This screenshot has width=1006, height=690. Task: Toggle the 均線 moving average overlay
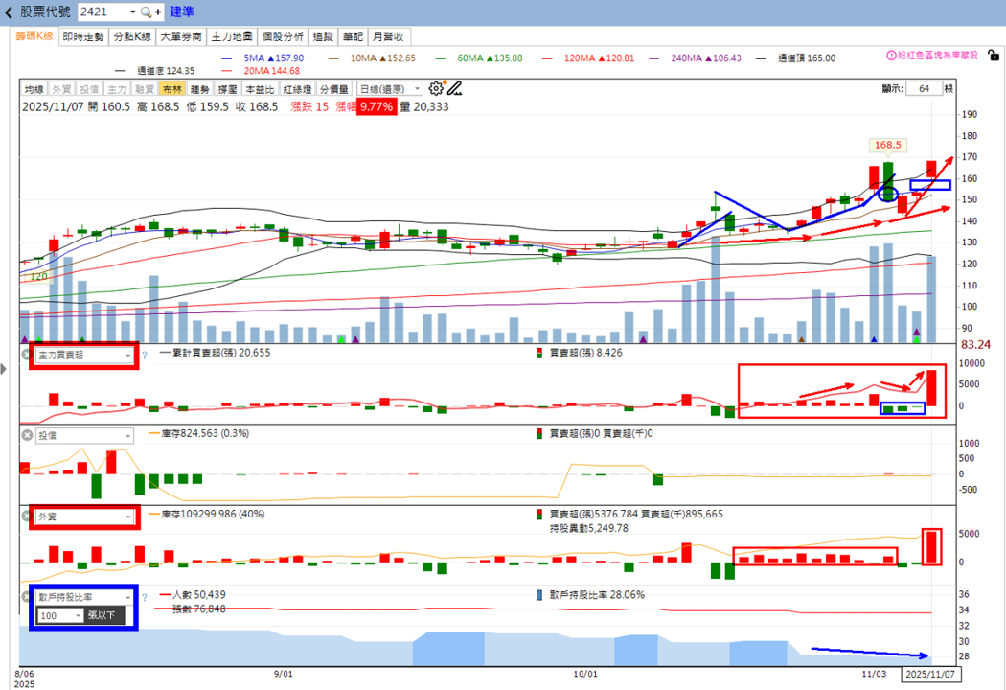[x=34, y=89]
